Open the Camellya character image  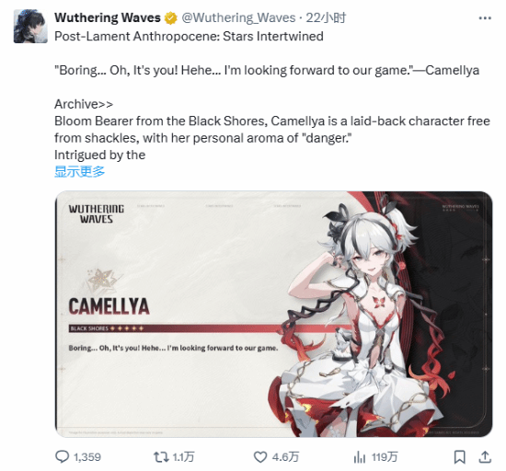(273, 314)
